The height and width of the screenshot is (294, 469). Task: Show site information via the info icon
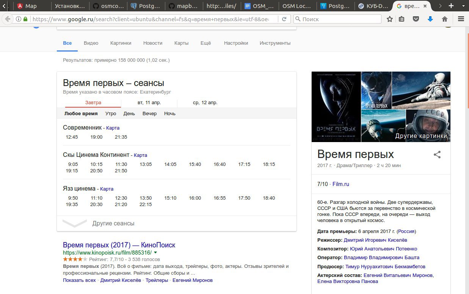pyautogui.click(x=19, y=19)
